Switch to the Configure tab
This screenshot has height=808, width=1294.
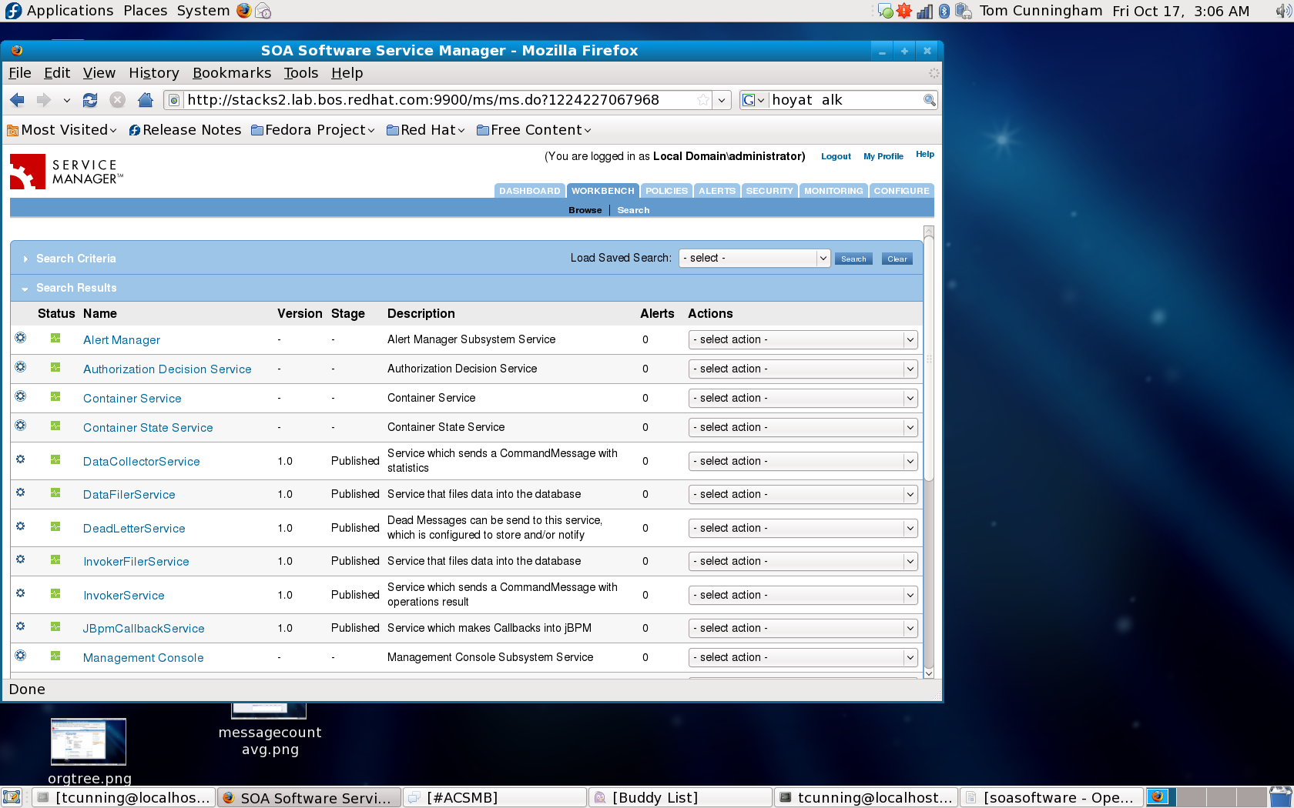tap(901, 191)
